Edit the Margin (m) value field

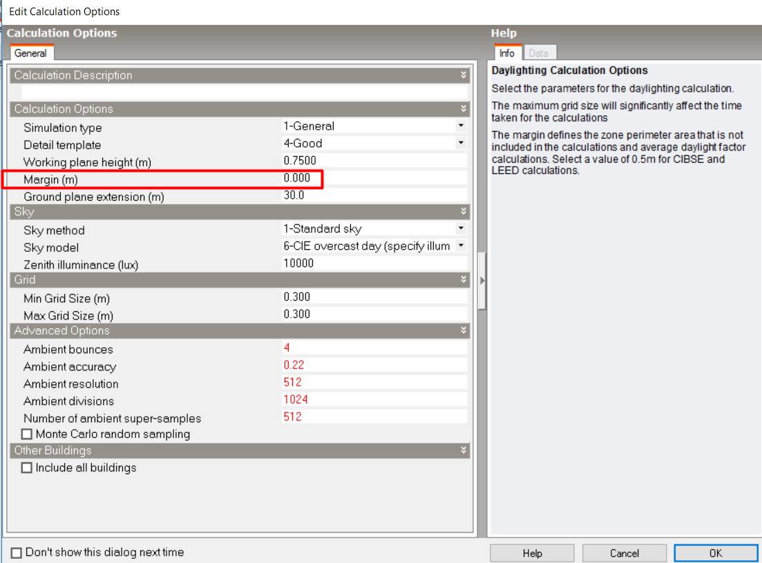click(x=374, y=178)
